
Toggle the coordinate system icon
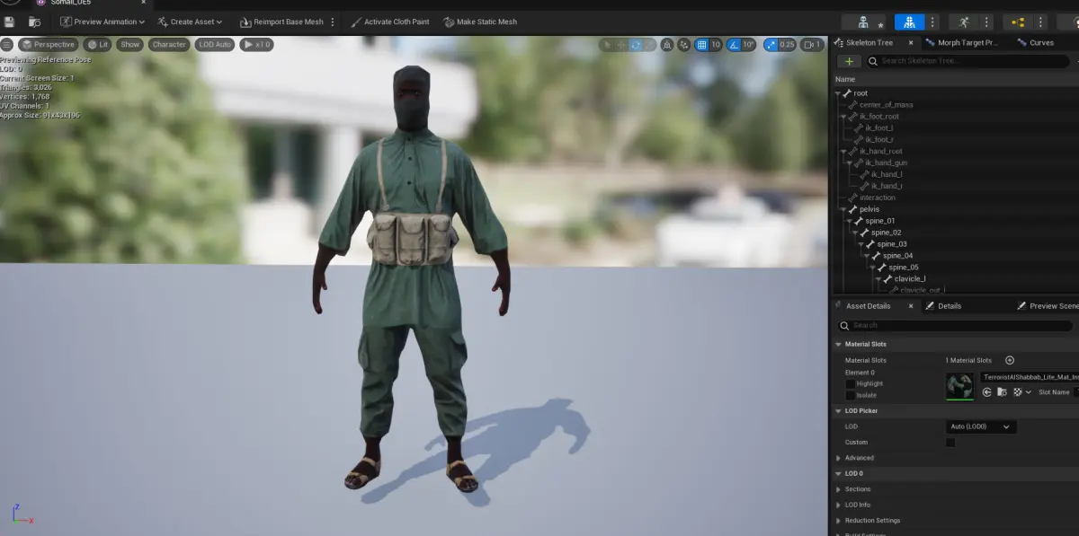pyautogui.click(x=667, y=44)
